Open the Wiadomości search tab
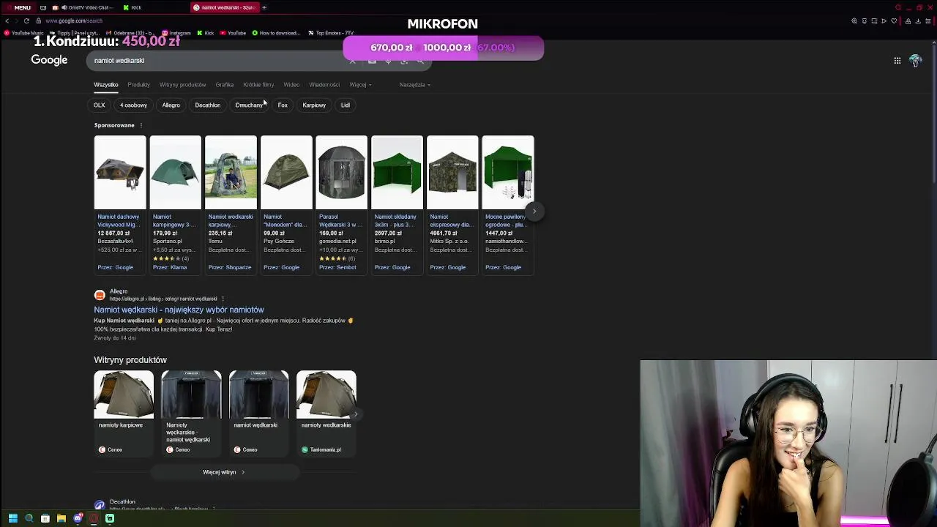 tap(324, 85)
